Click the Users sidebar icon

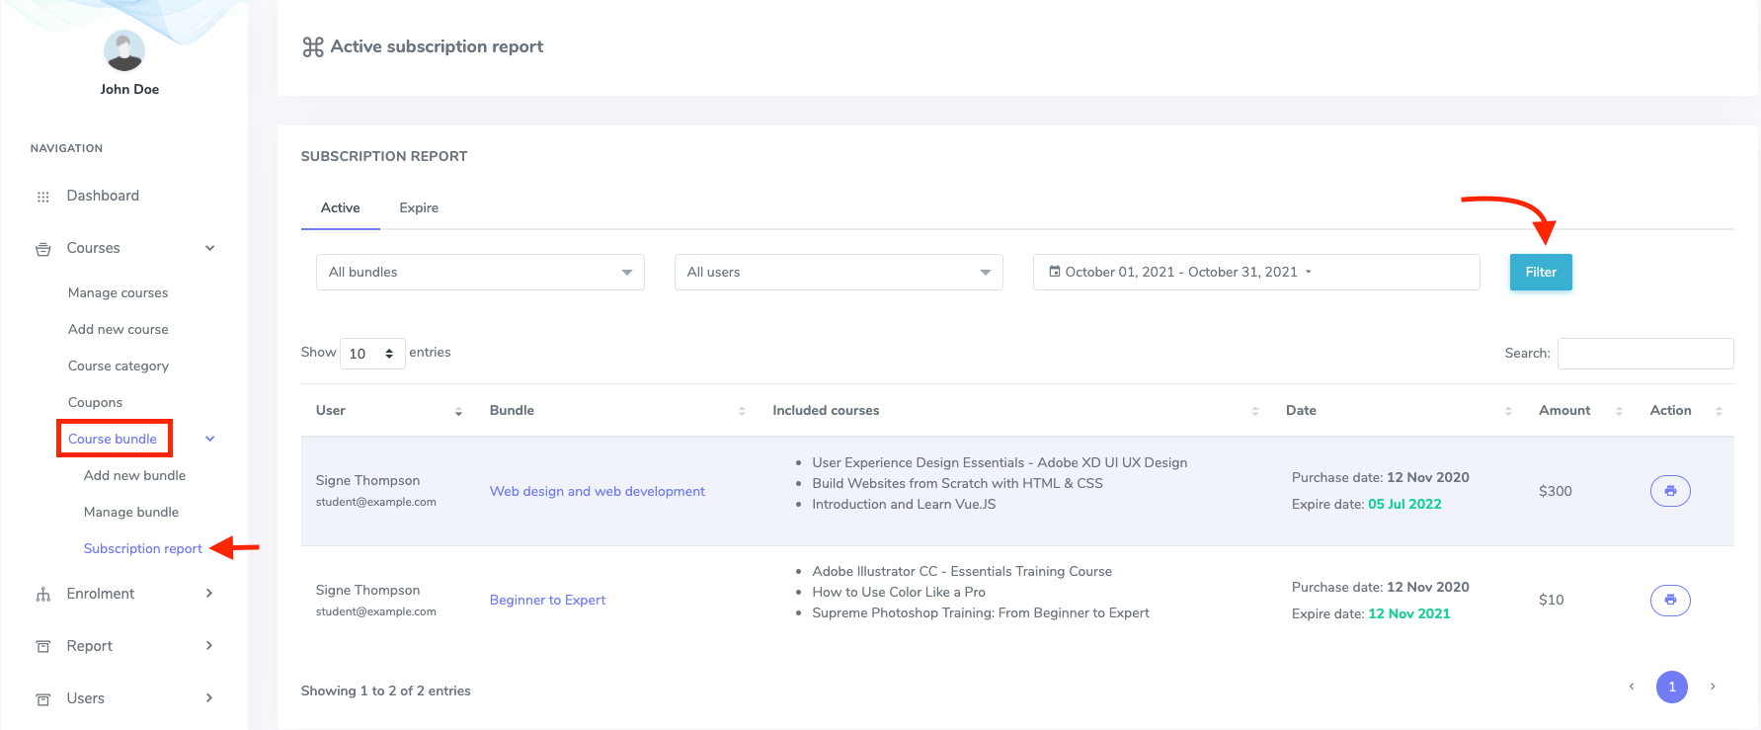[42, 699]
